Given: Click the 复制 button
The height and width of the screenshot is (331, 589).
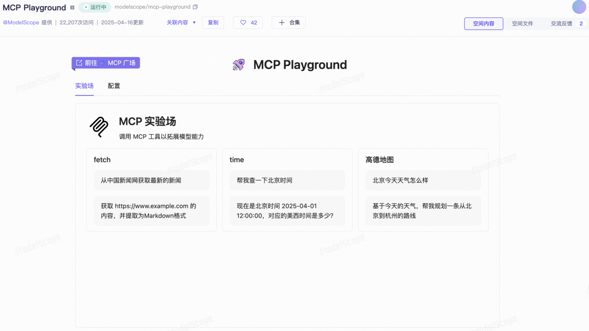Looking at the screenshot, I should [x=213, y=22].
